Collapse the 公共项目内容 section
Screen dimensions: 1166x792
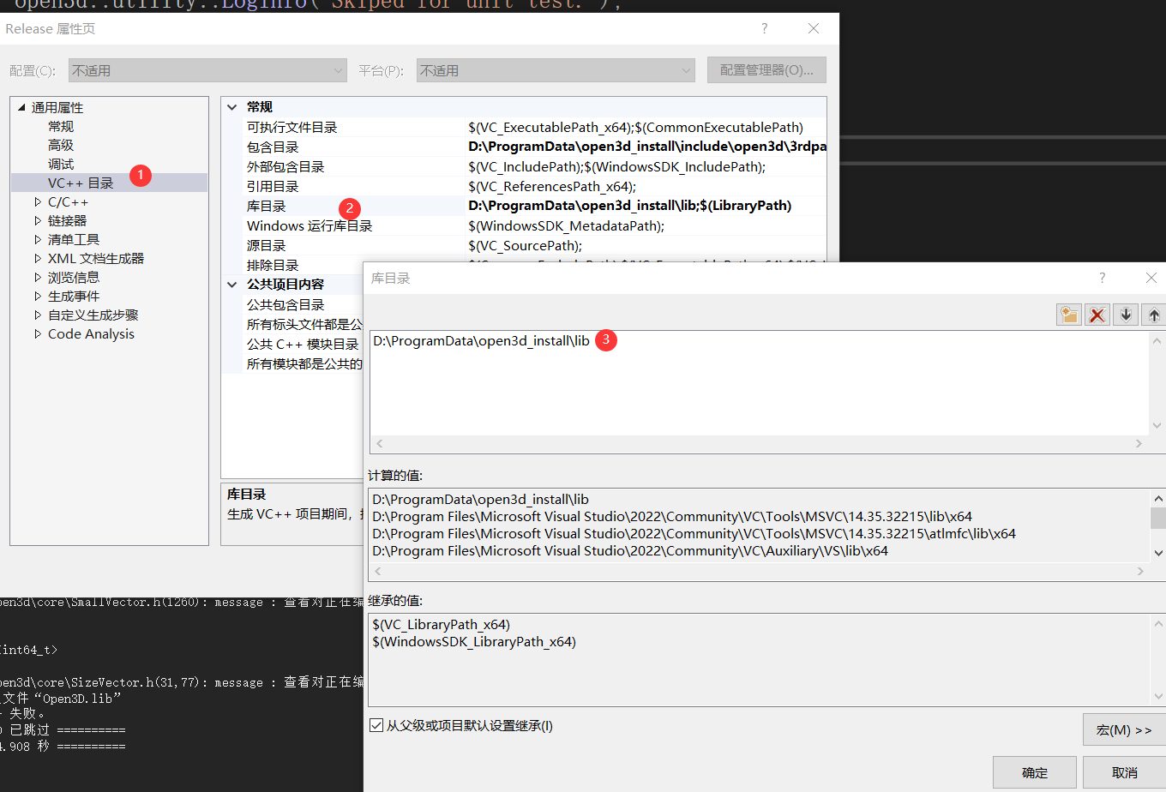[x=231, y=284]
